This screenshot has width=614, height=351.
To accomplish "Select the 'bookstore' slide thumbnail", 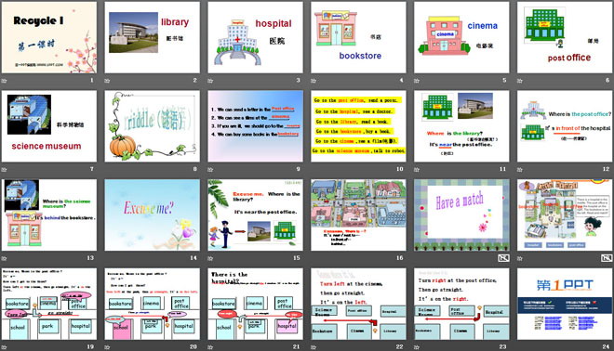I will [x=358, y=37].
